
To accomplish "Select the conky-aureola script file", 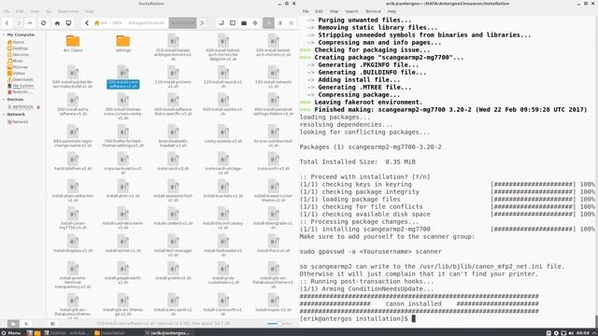I will coord(223,134).
